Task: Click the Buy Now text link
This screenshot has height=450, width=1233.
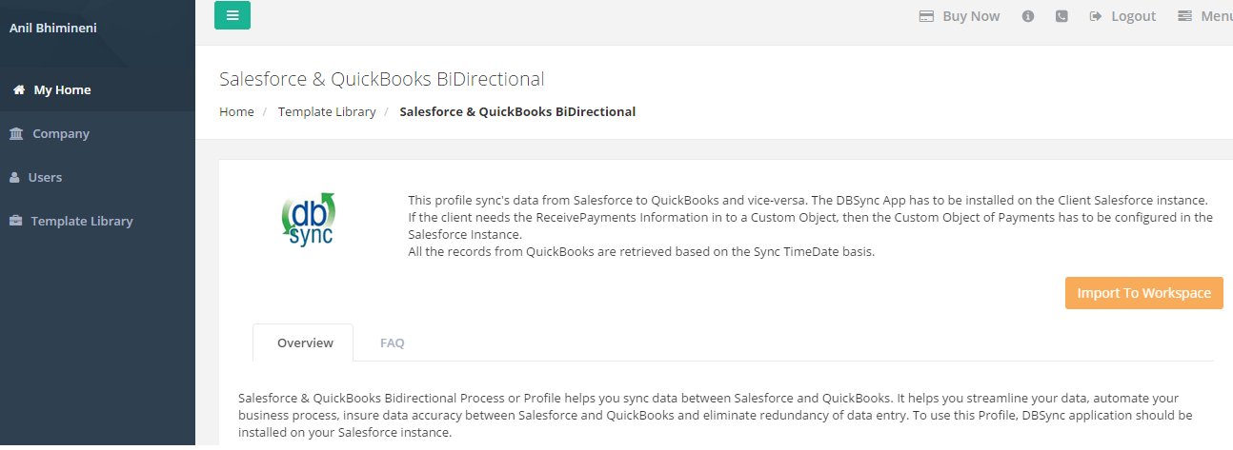Action: point(971,16)
